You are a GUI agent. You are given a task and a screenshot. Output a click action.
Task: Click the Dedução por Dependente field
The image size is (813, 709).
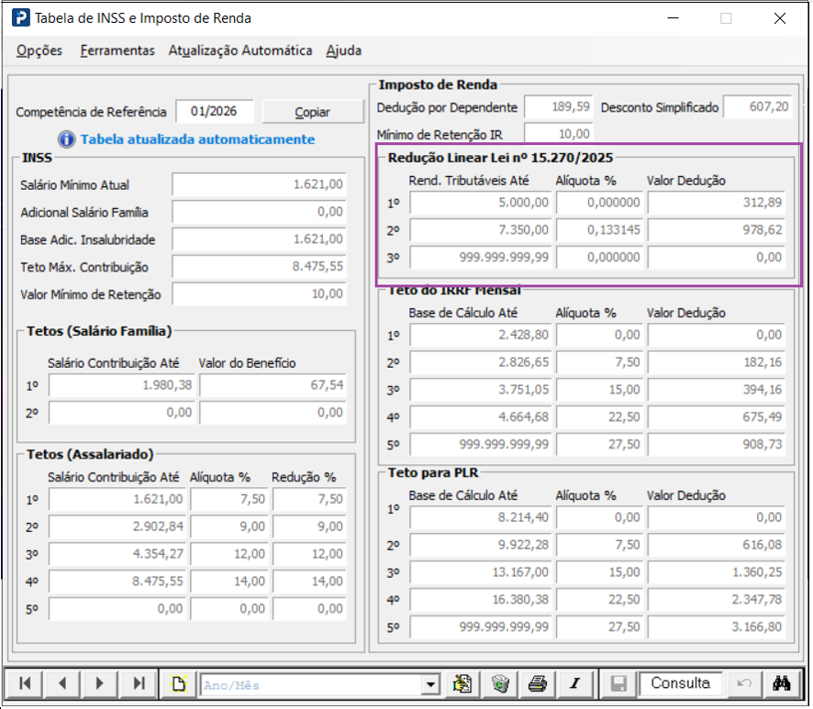[x=559, y=106]
